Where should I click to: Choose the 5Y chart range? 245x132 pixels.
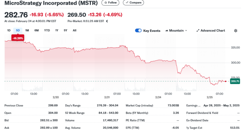pyautogui.click(x=65, y=31)
